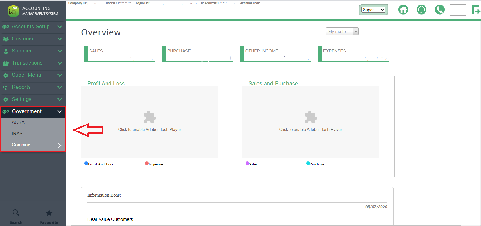Image resolution: width=481 pixels, height=226 pixels.
Task: Open the Fly me to dropdown
Action: pos(342,32)
